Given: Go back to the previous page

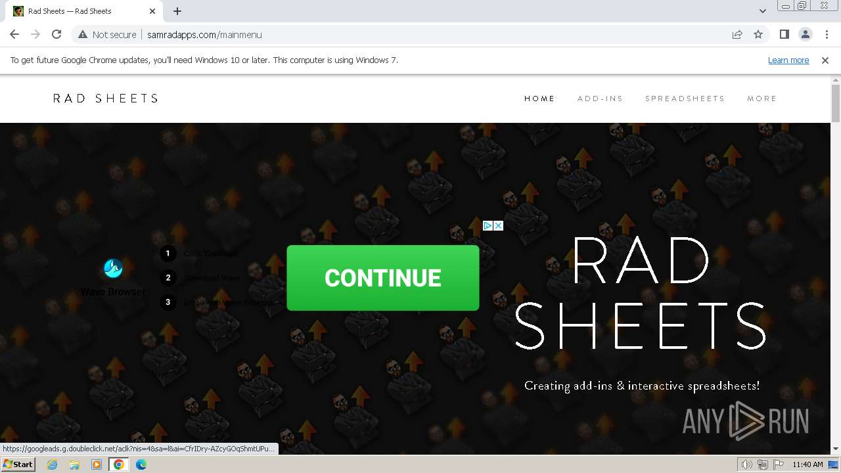Looking at the screenshot, I should (x=14, y=34).
